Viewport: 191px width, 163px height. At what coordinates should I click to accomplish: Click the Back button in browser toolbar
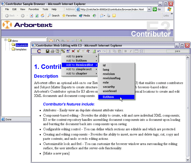click(10, 16)
